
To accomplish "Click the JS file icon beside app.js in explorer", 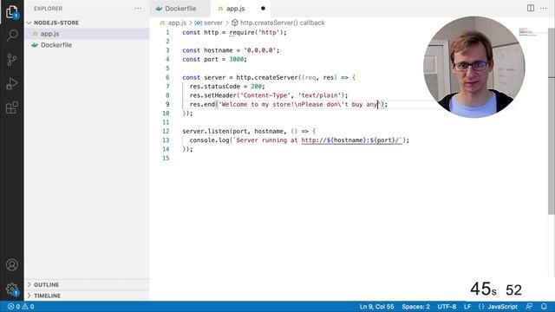I will click(35, 34).
